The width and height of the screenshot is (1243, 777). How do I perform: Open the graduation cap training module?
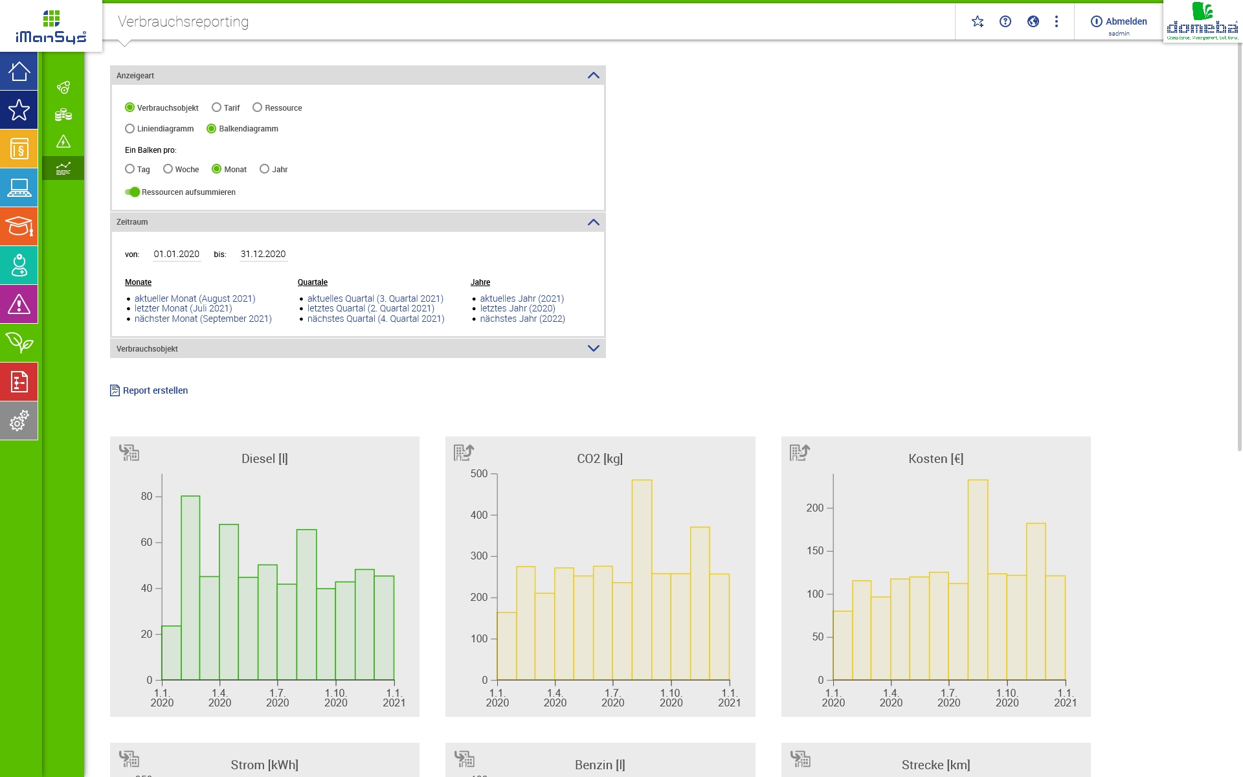point(19,227)
